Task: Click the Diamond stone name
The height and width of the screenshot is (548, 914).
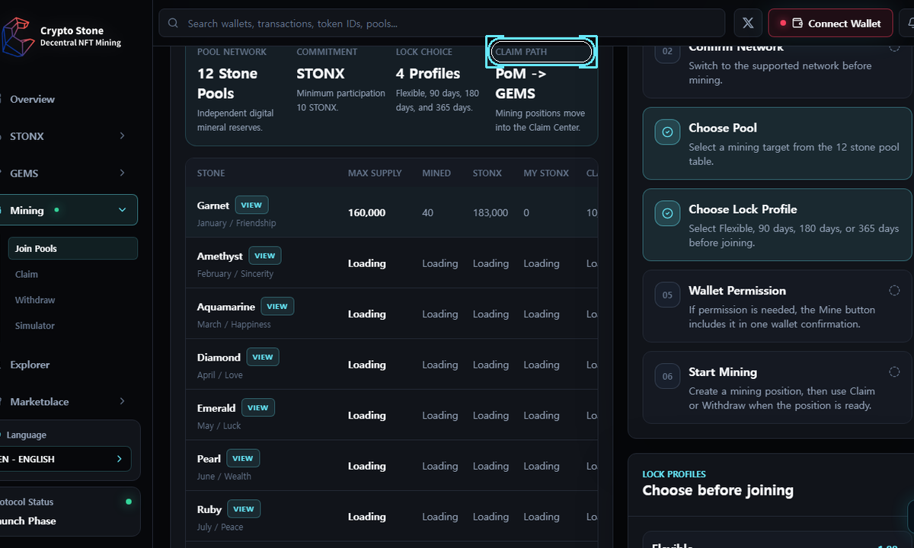Action: (x=219, y=357)
